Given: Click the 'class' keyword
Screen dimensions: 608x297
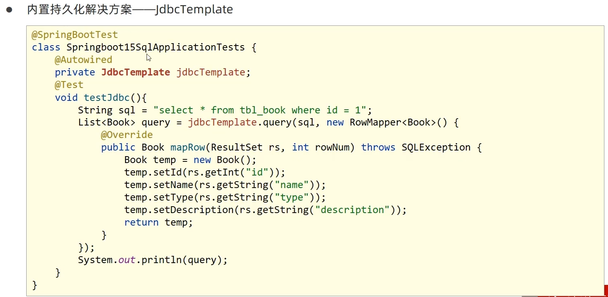Looking at the screenshot, I should [46, 47].
